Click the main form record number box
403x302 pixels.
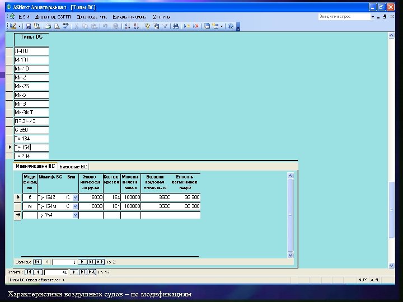56,272
